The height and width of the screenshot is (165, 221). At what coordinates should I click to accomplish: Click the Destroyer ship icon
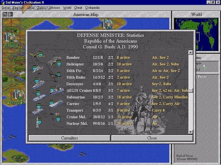click(38, 83)
